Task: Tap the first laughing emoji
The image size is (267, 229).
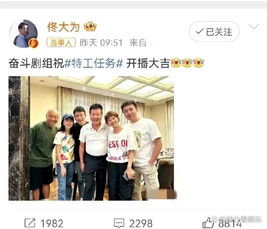Action: [x=176, y=63]
